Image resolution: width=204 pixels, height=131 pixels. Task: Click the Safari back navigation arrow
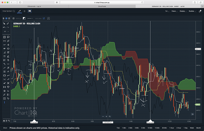click(11, 2)
